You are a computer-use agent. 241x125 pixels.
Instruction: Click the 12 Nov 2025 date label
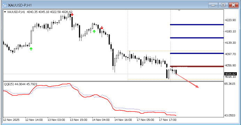click(11, 120)
